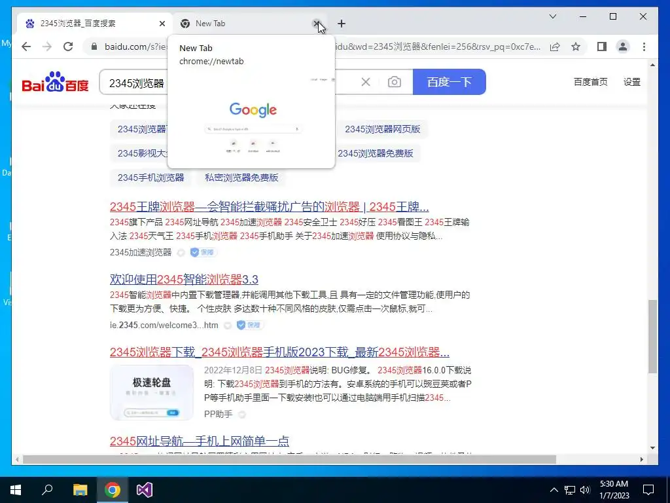
Task: Open the 设置 menu
Action: click(x=631, y=82)
